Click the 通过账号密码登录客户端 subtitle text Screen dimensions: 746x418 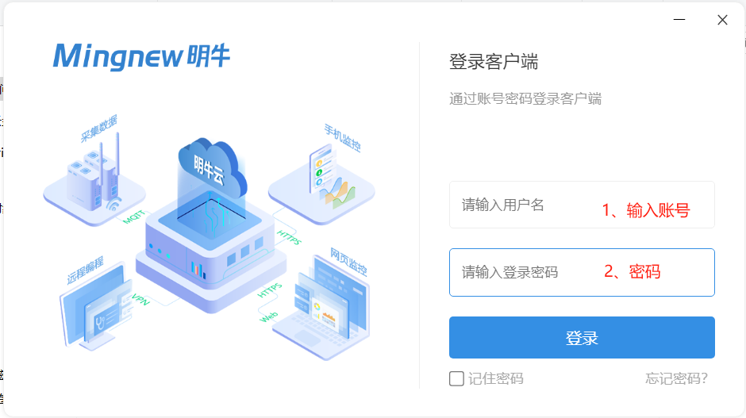point(525,98)
